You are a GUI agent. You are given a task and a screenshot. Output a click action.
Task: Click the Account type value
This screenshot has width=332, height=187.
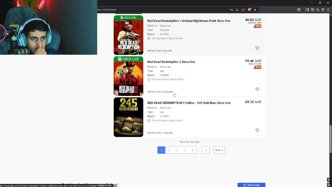pos(164,30)
